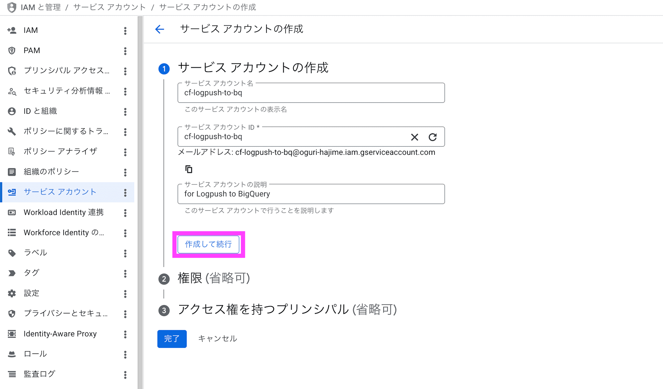Viewport: 663px width, 389px height.
Task: Click the Identity-Aware Proxy icon
Action: pyautogui.click(x=12, y=334)
